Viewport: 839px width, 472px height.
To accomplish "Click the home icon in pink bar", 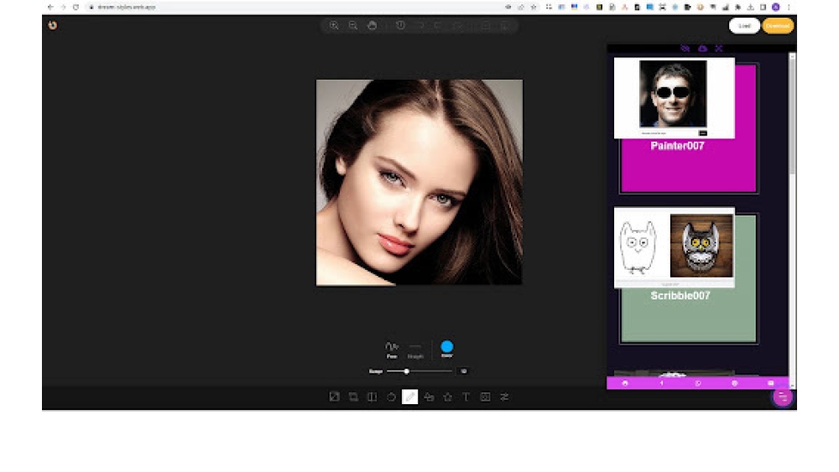I will point(625,383).
